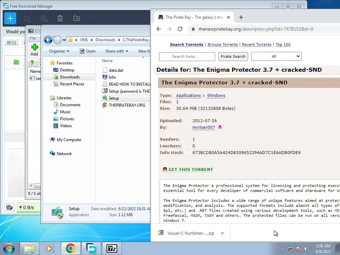Click the pink skull icon next to mrriser007
340x255 pixels.
pyautogui.click(x=220, y=127)
